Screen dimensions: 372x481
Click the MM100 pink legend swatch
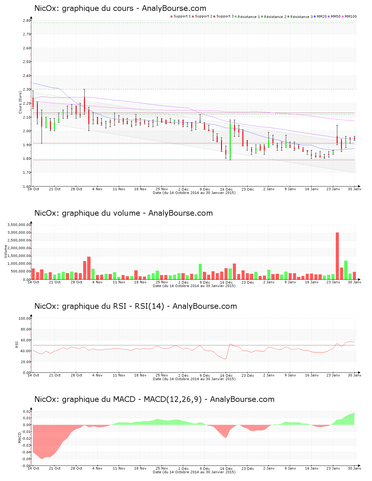coord(343,16)
